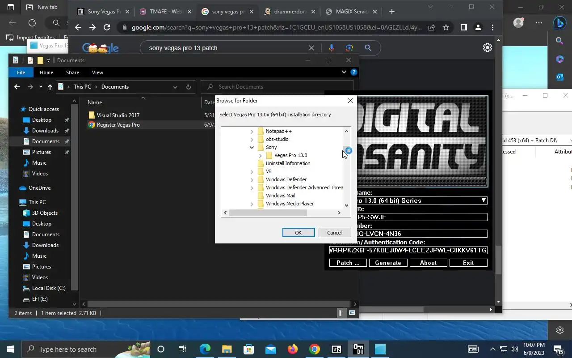Click Exit in the keygen window

pos(468,263)
